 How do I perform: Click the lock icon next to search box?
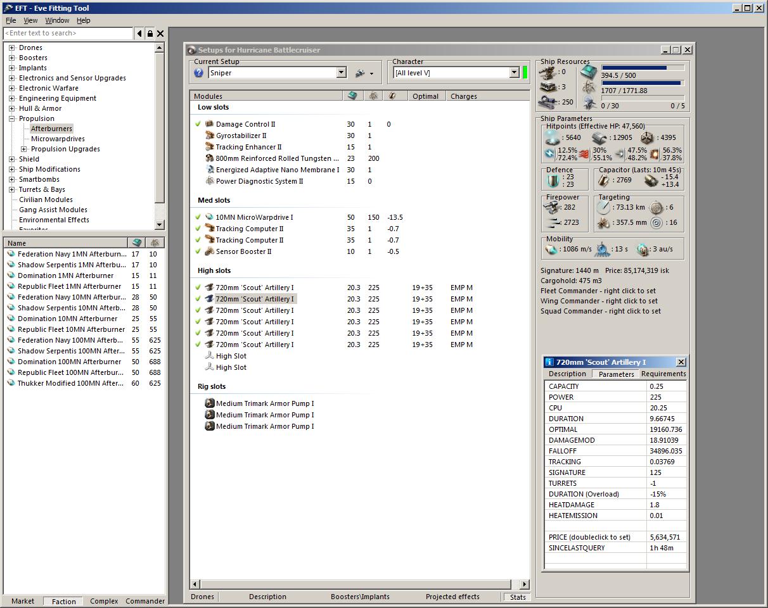pyautogui.click(x=150, y=34)
